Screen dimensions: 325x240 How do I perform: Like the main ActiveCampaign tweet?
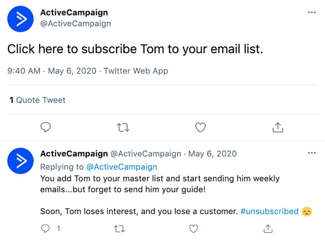[200, 127]
